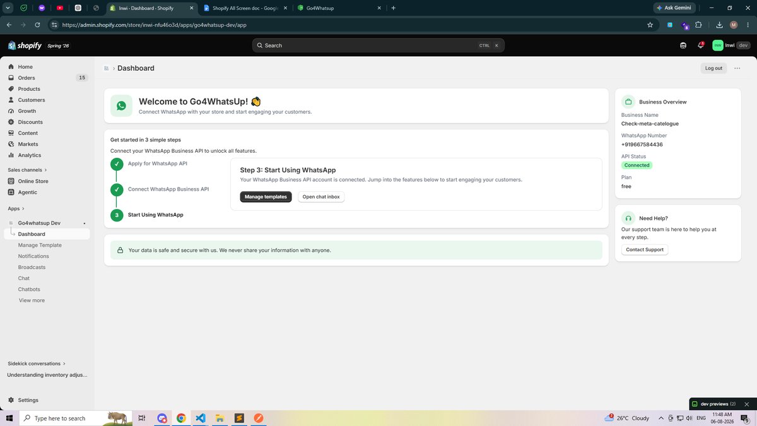This screenshot has height=426, width=757.
Task: Expand Sidekick conversations section
Action: point(37,364)
